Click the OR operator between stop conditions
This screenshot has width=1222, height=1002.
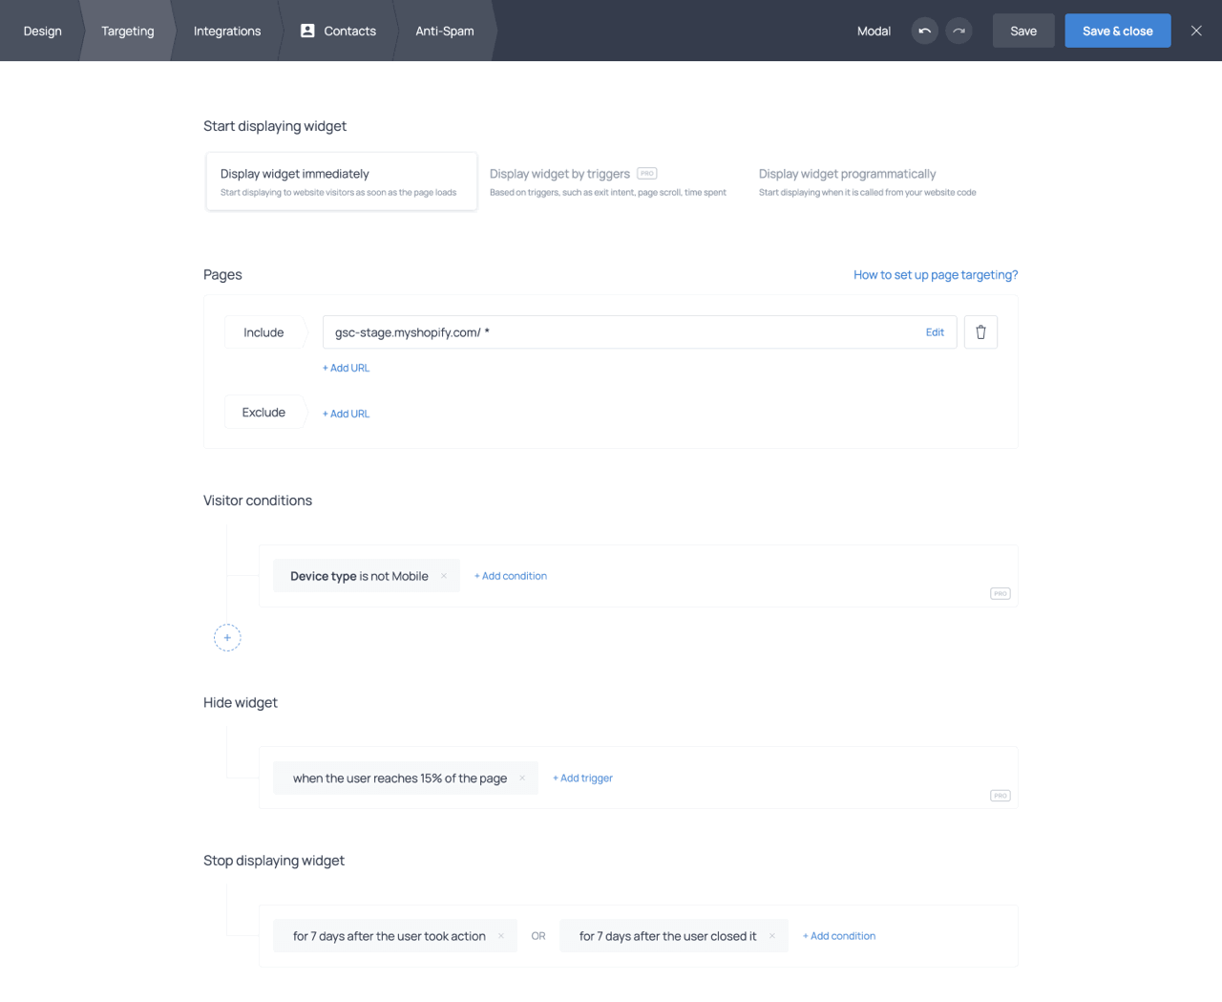538,936
